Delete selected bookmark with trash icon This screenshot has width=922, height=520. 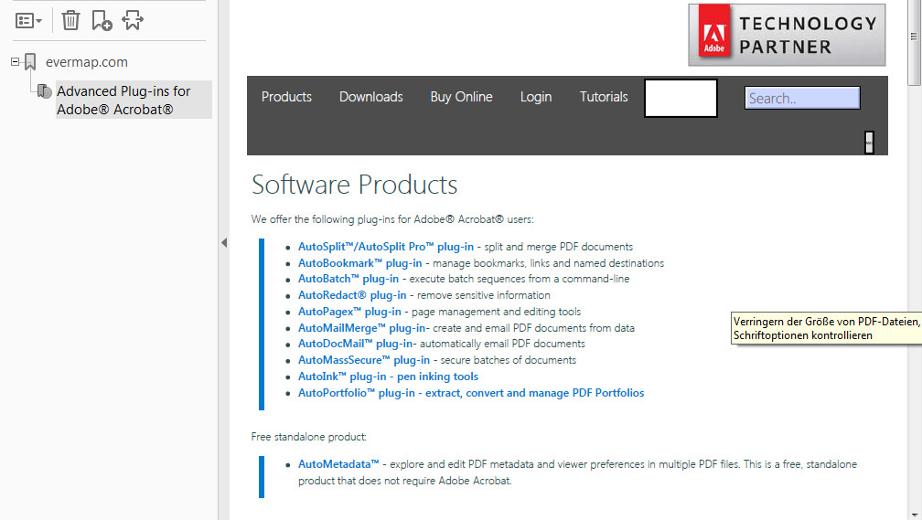(70, 20)
